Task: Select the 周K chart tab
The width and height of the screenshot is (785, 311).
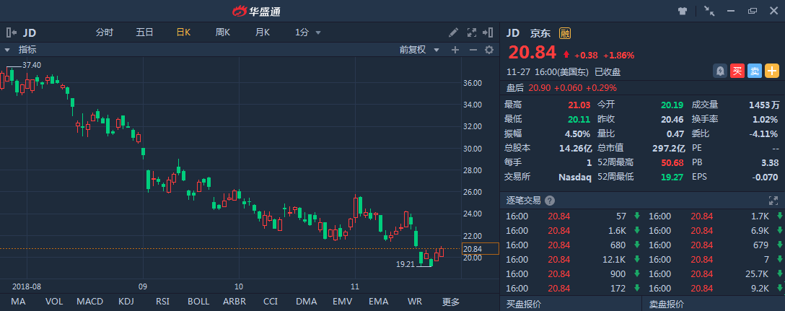Action: click(223, 32)
